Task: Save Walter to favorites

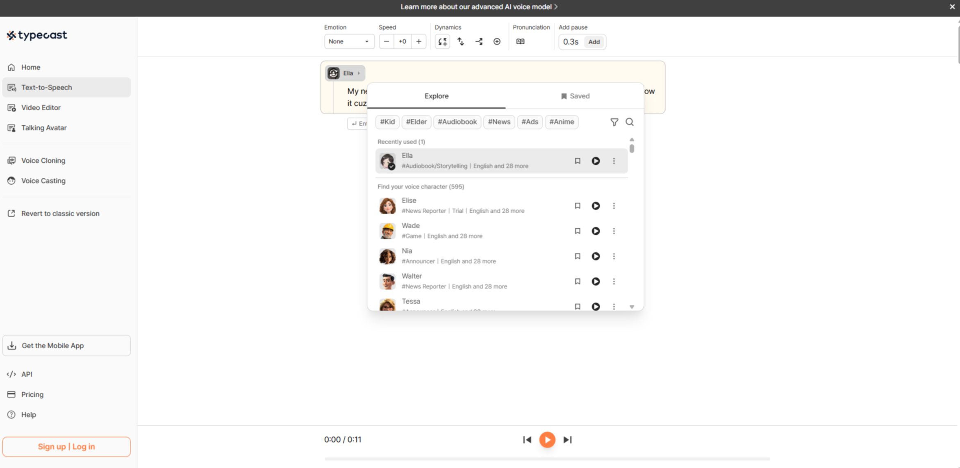Action: [578, 281]
